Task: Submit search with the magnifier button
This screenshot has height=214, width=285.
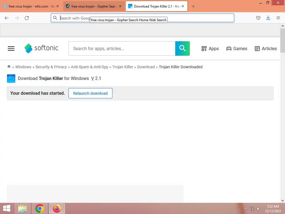Action: pyautogui.click(x=183, y=48)
